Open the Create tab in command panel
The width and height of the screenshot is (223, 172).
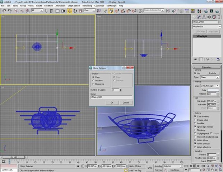(x=195, y=17)
